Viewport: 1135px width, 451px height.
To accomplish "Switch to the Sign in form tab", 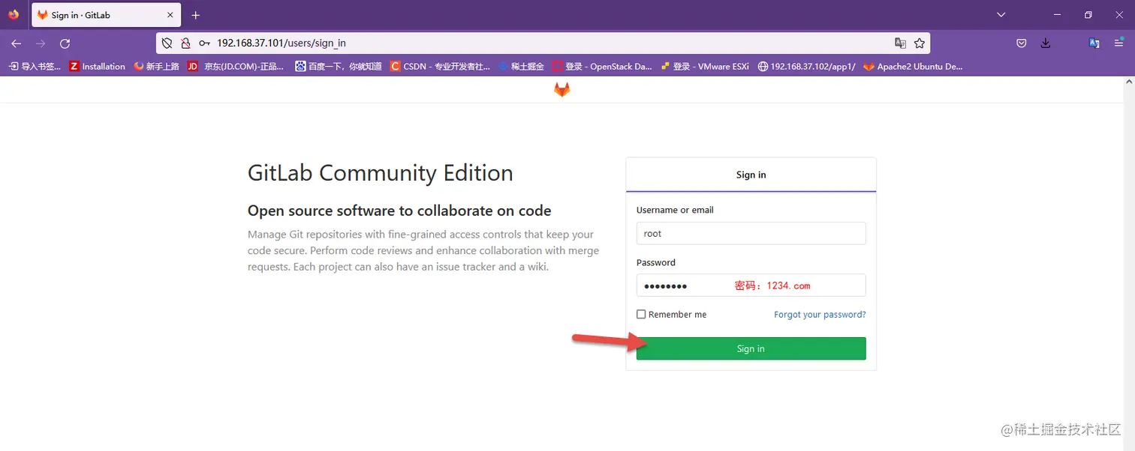I will pos(751,175).
